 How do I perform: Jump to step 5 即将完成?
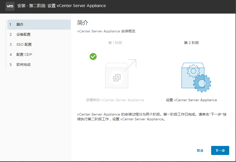[39, 65]
